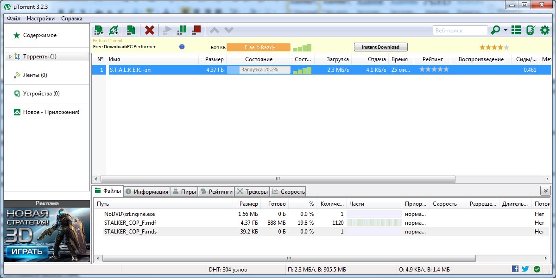Screen dimensions: 556x278
Task: Click download speed status П: 2.3 МБ/с
Action: (x=317, y=269)
